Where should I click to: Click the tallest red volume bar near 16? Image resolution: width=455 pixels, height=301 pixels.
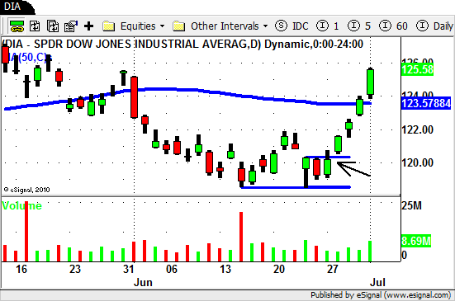click(x=26, y=232)
